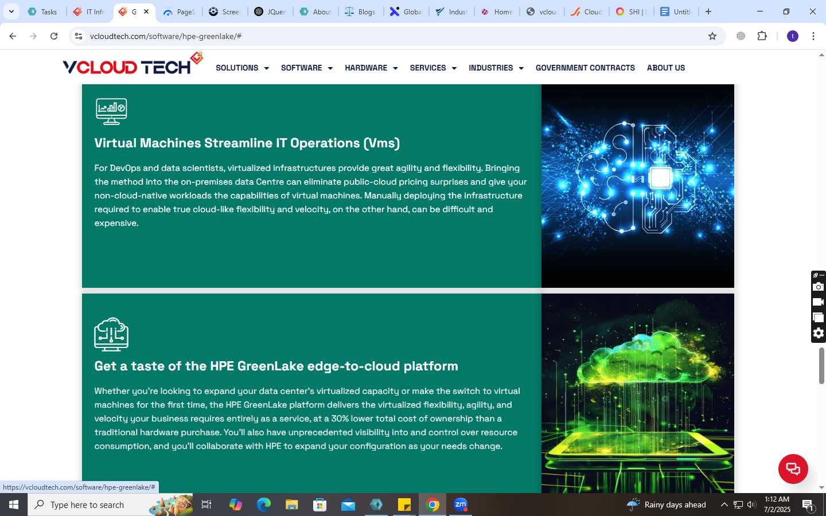Image resolution: width=826 pixels, height=516 pixels.
Task: Open the Mail app from the taskbar
Action: 348,505
